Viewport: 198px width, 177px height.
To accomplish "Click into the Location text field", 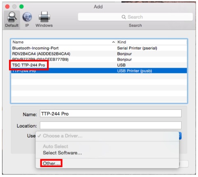I will click(111, 125).
